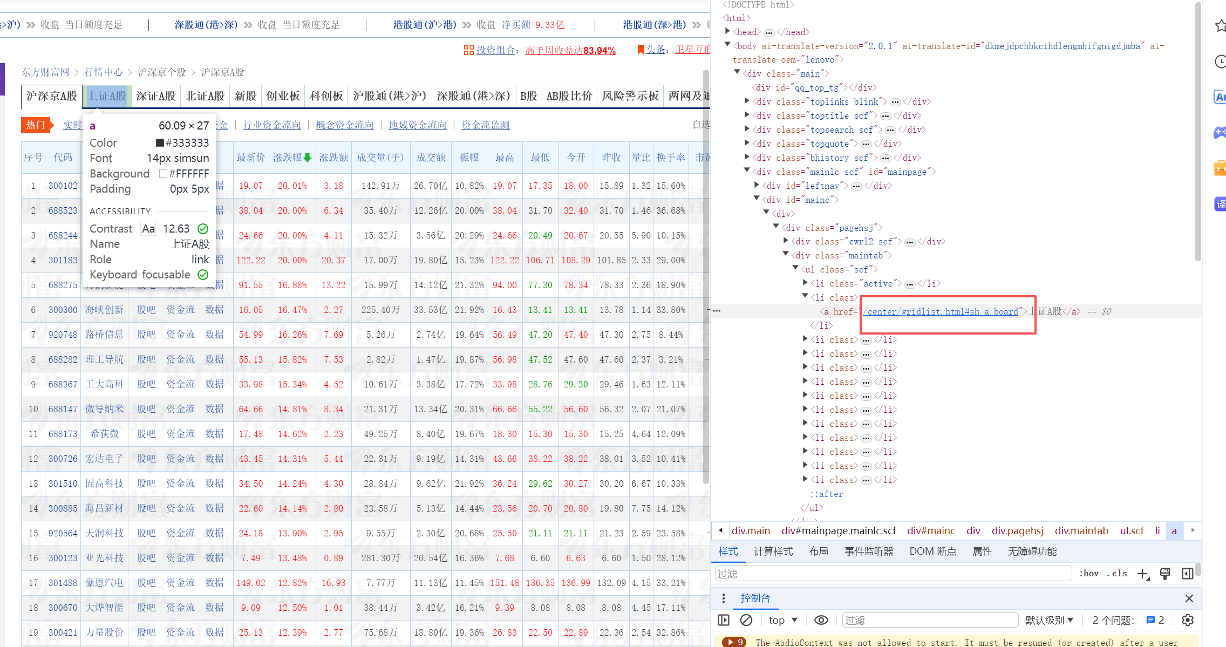This screenshot has height=647, width=1226.
Task: Select the 深证A股 board tab
Action: pos(156,96)
